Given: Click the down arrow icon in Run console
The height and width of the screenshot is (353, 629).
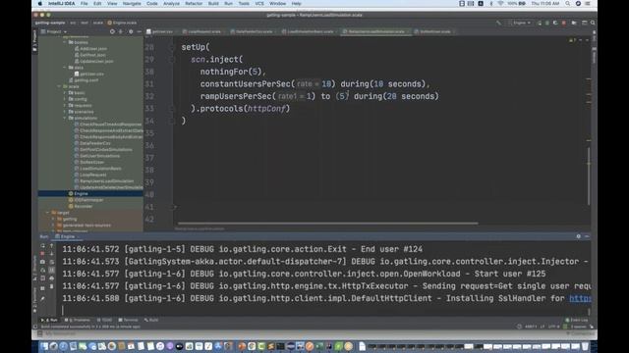Looking at the screenshot, I should [x=52, y=254].
